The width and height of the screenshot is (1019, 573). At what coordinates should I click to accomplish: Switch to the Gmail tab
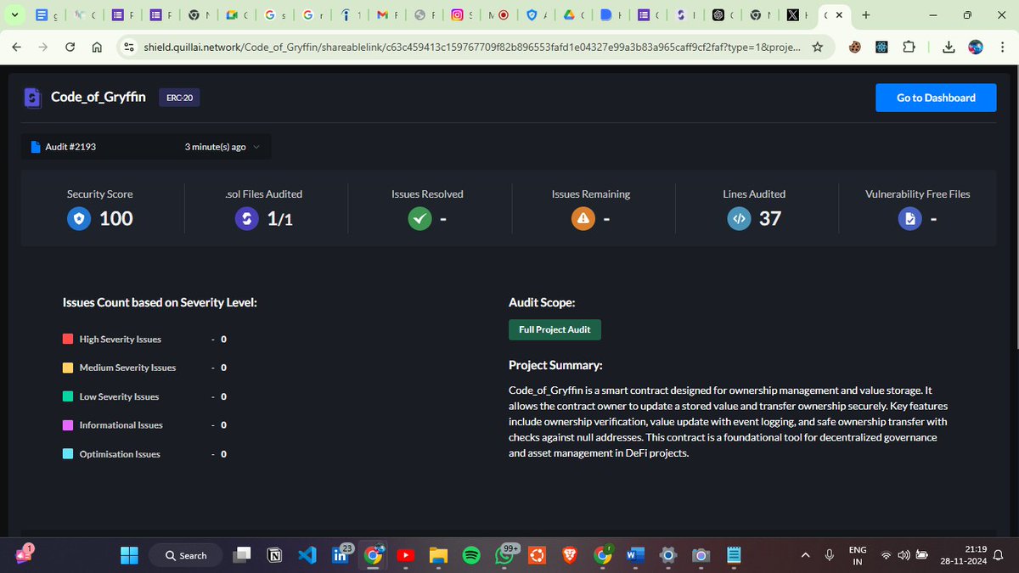tap(386, 15)
